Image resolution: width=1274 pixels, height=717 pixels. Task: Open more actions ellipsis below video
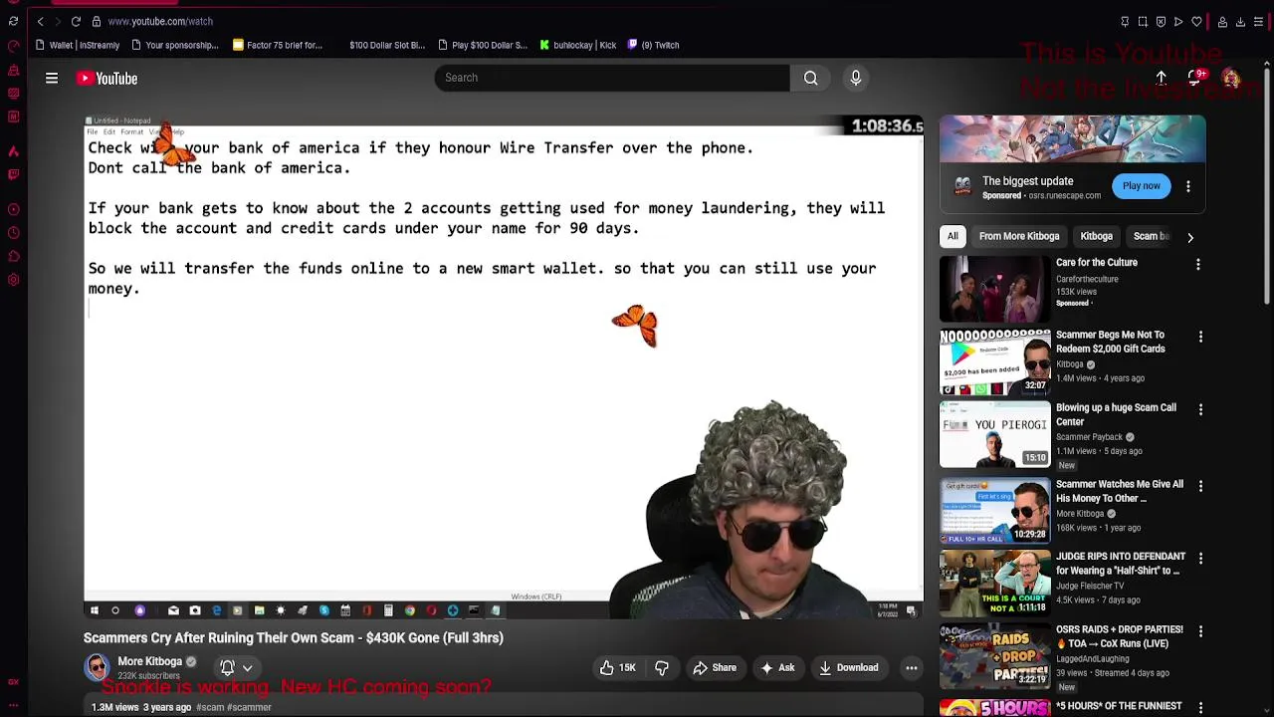click(x=911, y=668)
